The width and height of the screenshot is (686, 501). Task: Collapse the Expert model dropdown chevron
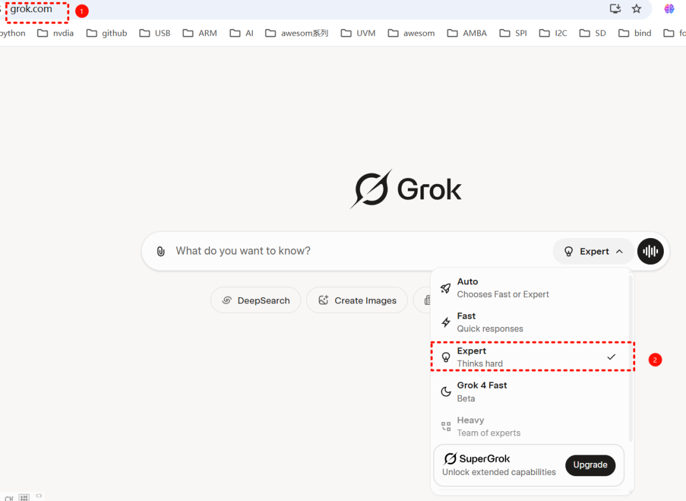(x=619, y=251)
